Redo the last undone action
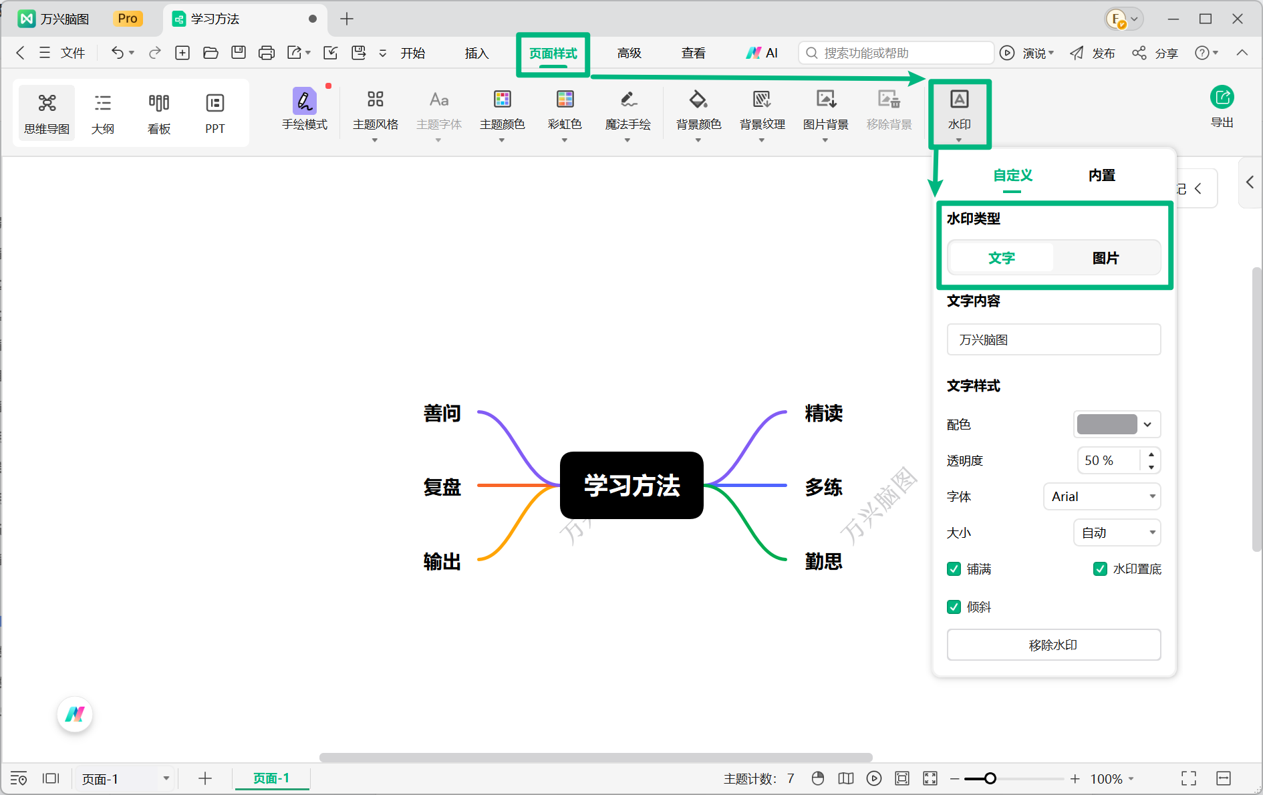 click(x=155, y=53)
